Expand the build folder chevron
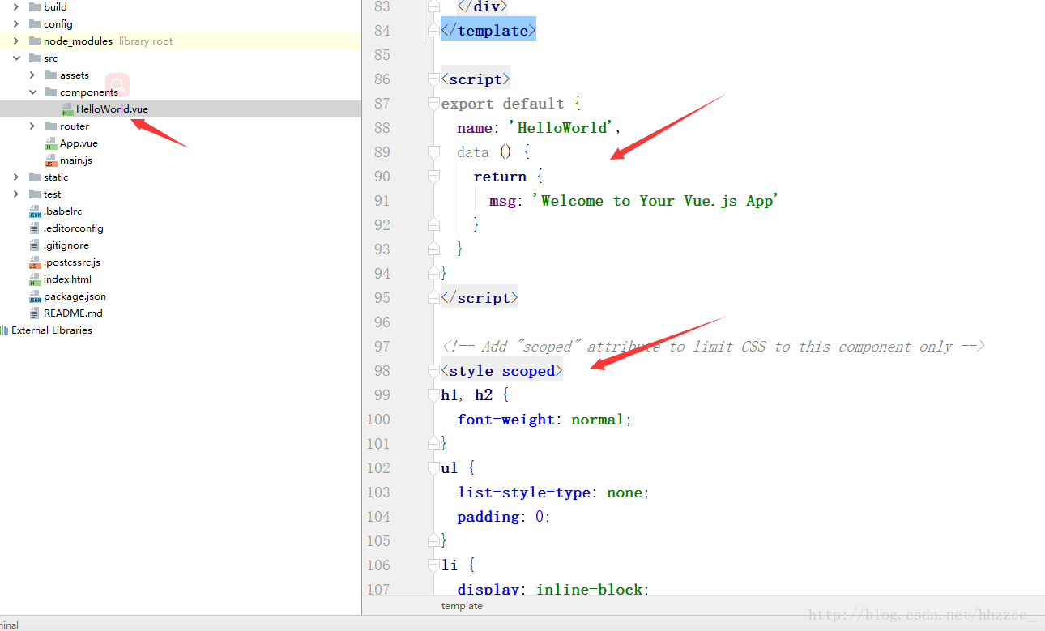 [16, 7]
